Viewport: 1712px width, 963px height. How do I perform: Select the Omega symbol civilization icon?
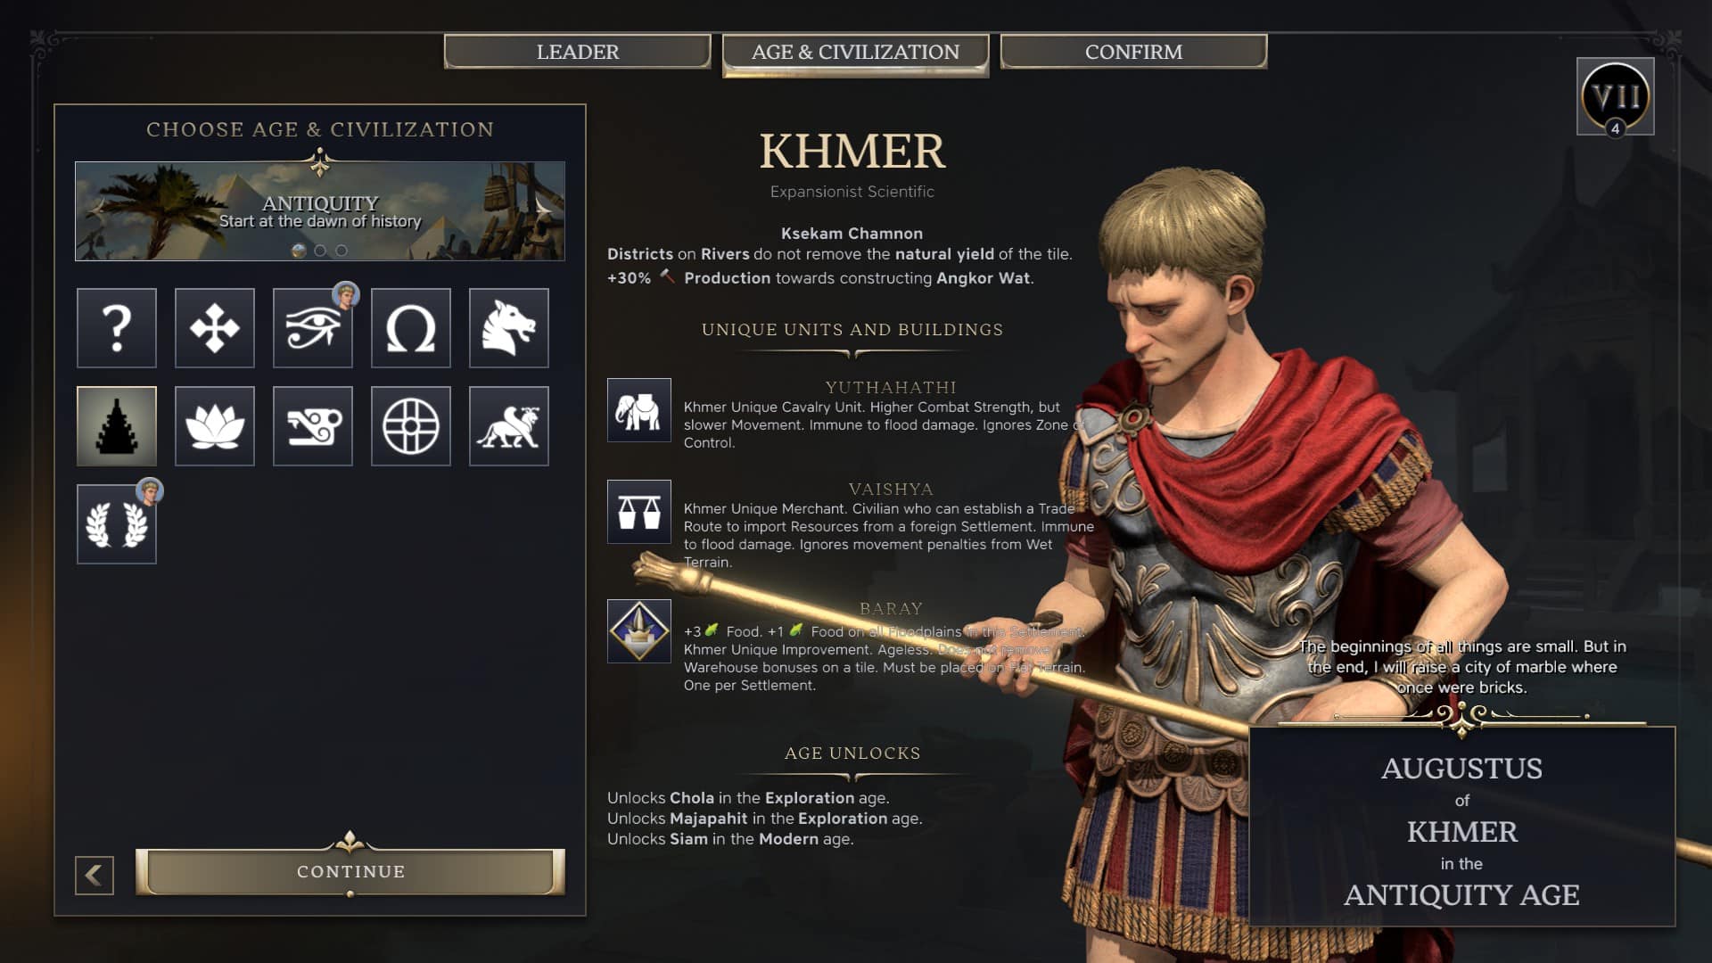(411, 328)
